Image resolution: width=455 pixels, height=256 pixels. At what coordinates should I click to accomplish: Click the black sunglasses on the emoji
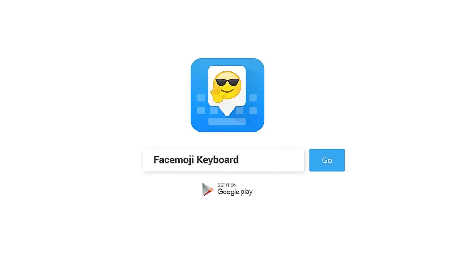click(x=227, y=82)
